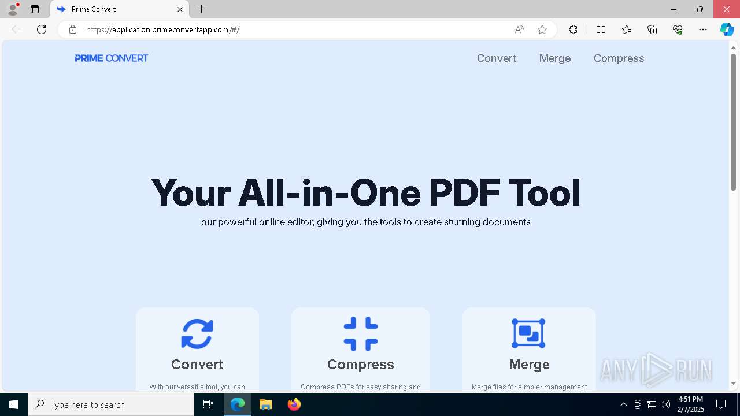Screen dimensions: 740x416
Task: Open the volume control icon
Action: pos(665,404)
